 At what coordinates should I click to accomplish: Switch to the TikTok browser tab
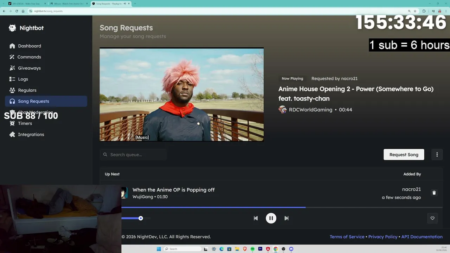[26, 4]
